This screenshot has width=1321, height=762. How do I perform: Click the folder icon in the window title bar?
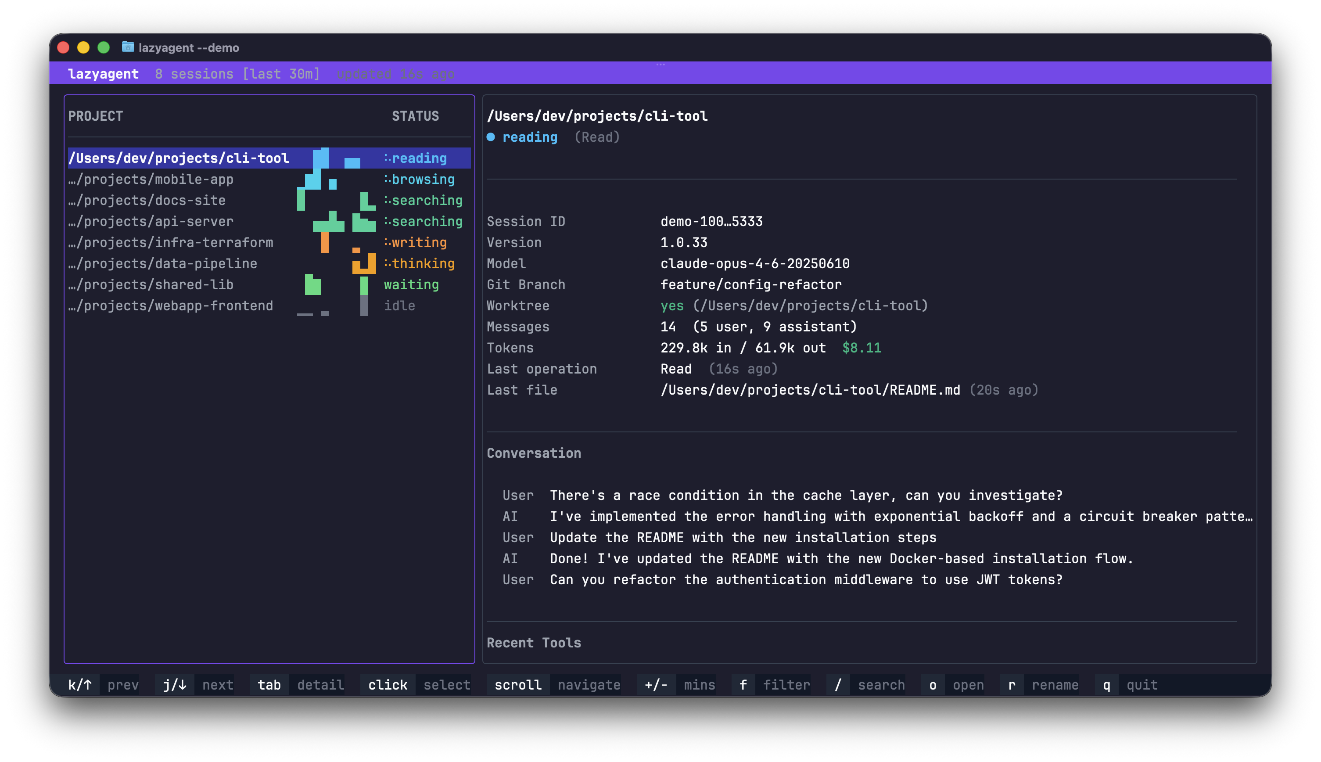127,47
